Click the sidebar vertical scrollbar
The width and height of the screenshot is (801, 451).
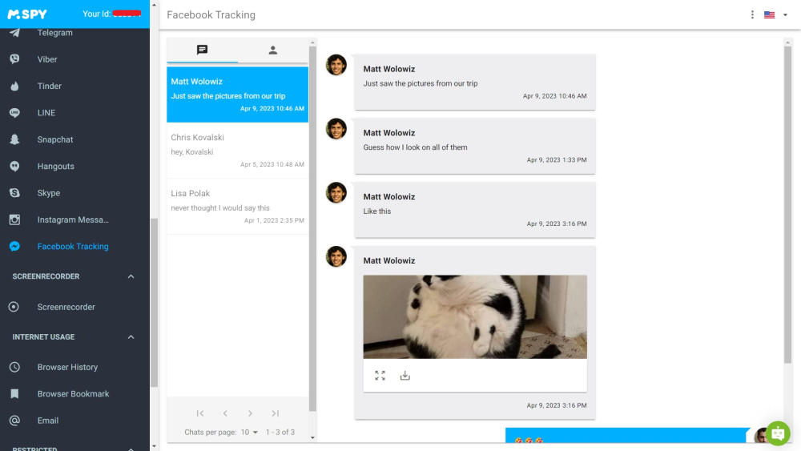pos(155,302)
